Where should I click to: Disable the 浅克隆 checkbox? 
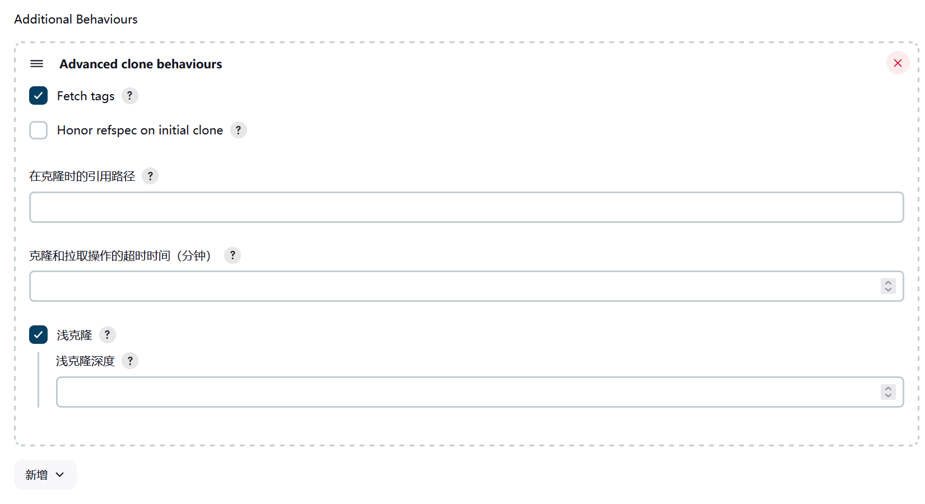(39, 335)
